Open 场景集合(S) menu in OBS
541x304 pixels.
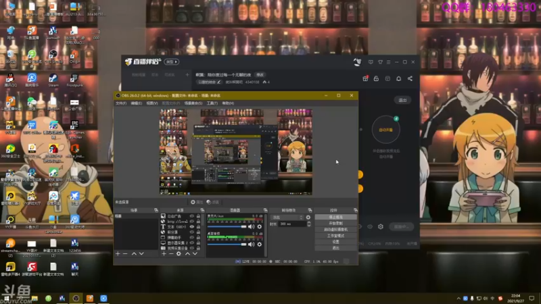tap(193, 103)
